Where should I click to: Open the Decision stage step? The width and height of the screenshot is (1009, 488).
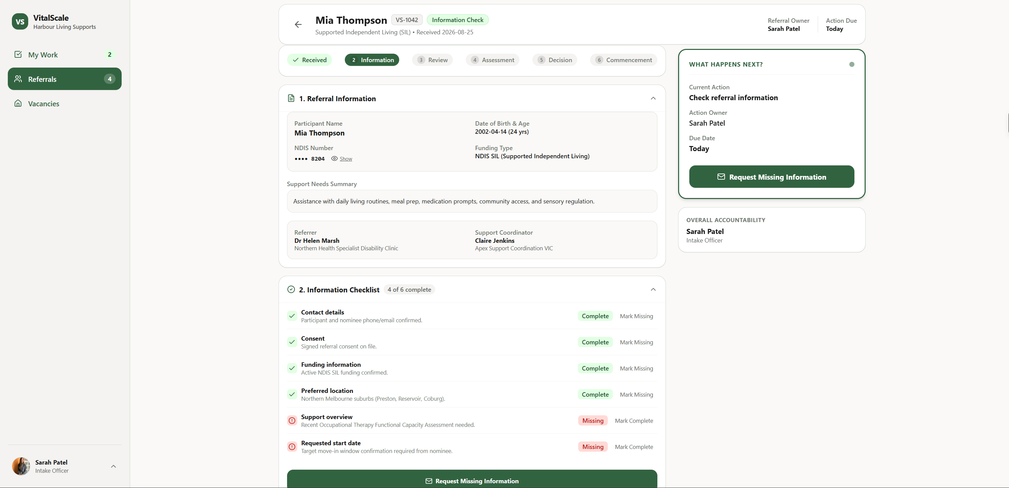(554, 60)
